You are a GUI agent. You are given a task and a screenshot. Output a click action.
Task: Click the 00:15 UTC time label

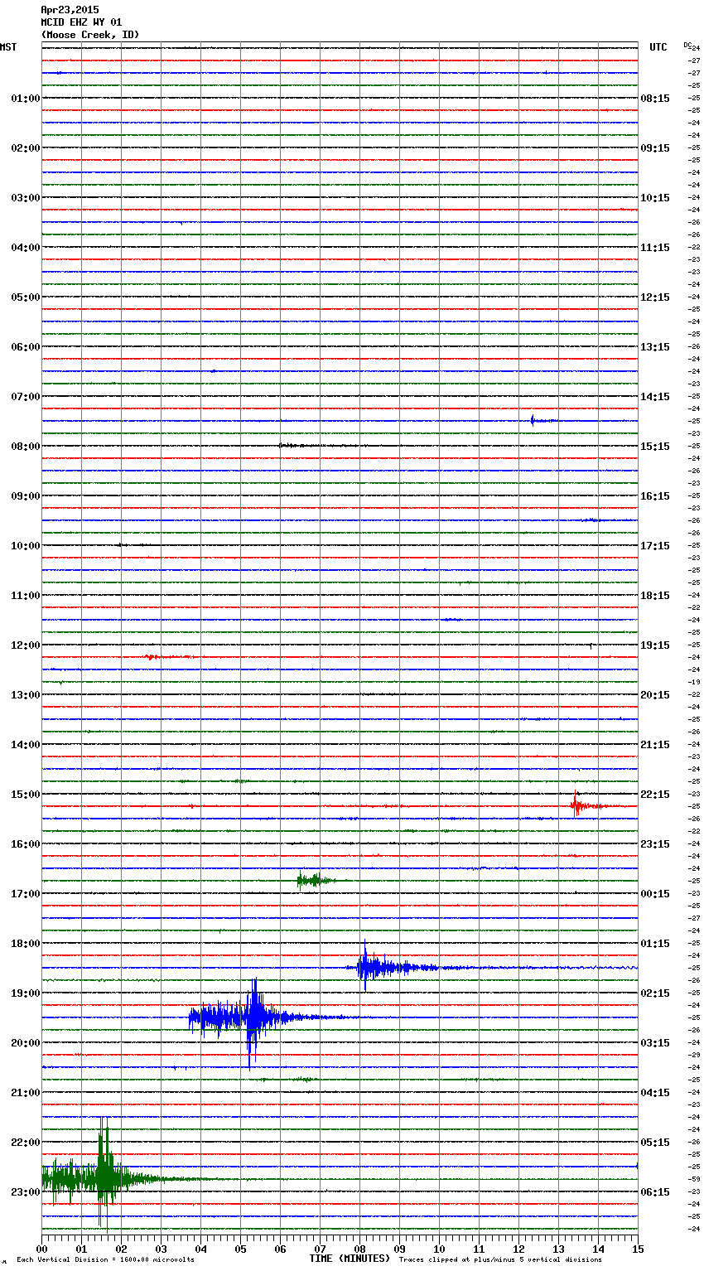[x=655, y=894]
